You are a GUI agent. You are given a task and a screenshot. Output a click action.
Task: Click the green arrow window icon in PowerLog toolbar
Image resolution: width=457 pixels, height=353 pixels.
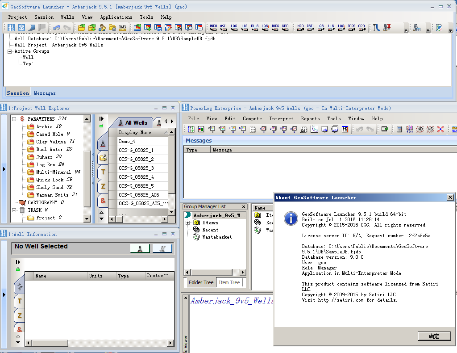(x=385, y=129)
